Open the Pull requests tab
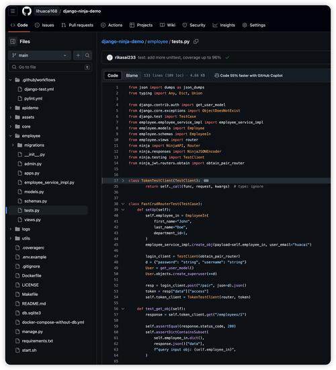The width and height of the screenshot is (336, 370). click(77, 26)
